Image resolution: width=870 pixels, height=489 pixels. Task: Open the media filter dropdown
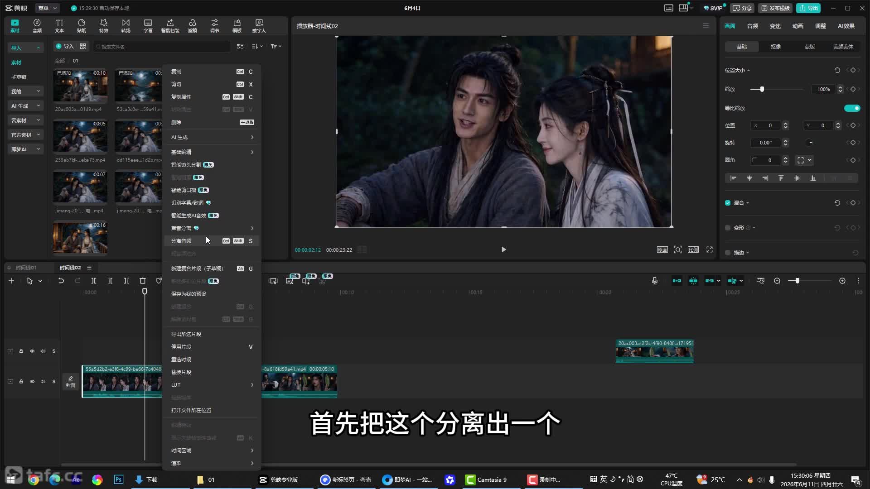275,46
